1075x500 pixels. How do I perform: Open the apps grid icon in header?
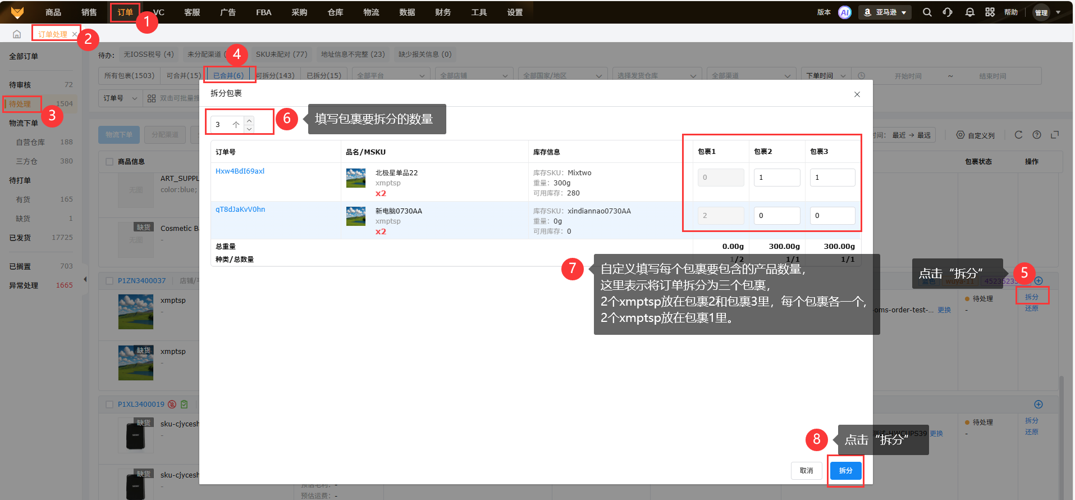(990, 12)
